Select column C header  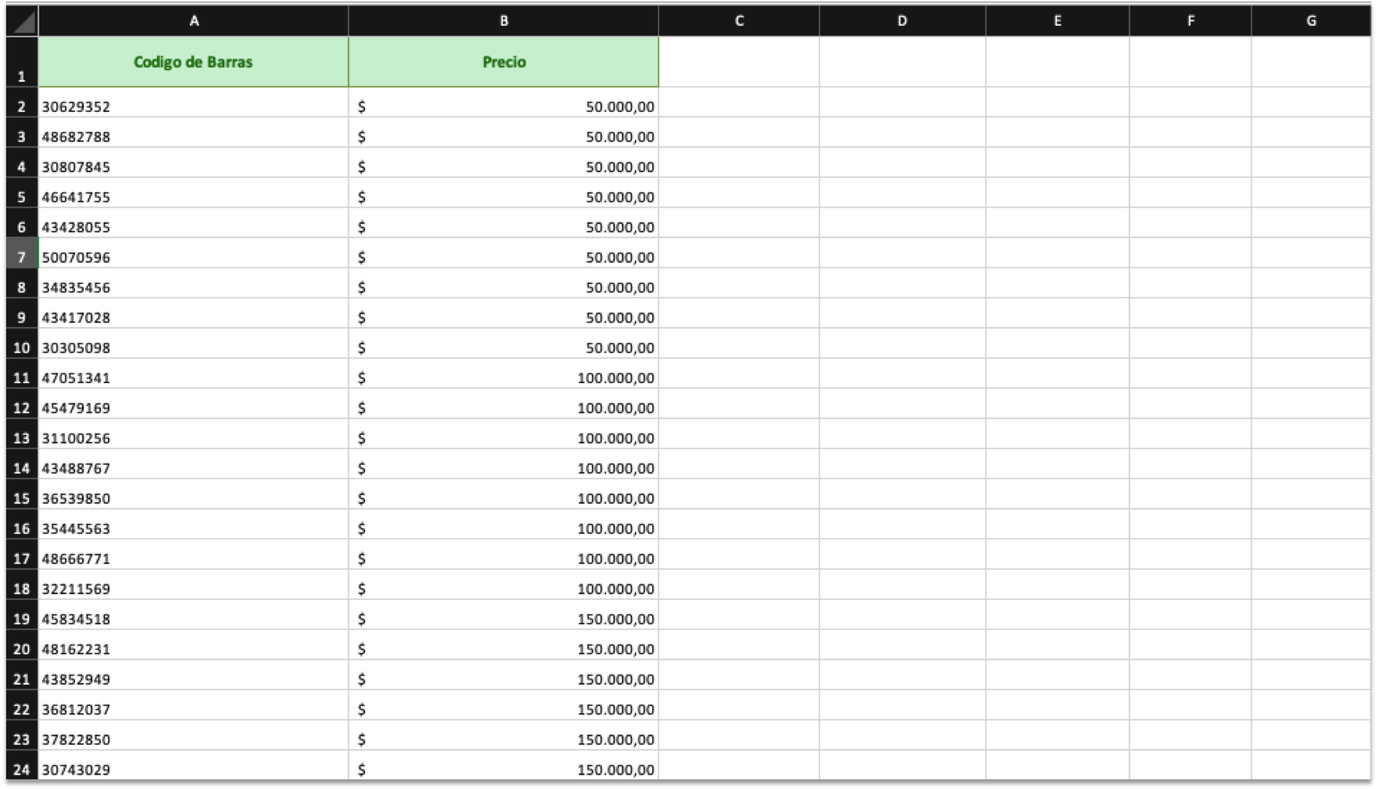(x=739, y=21)
